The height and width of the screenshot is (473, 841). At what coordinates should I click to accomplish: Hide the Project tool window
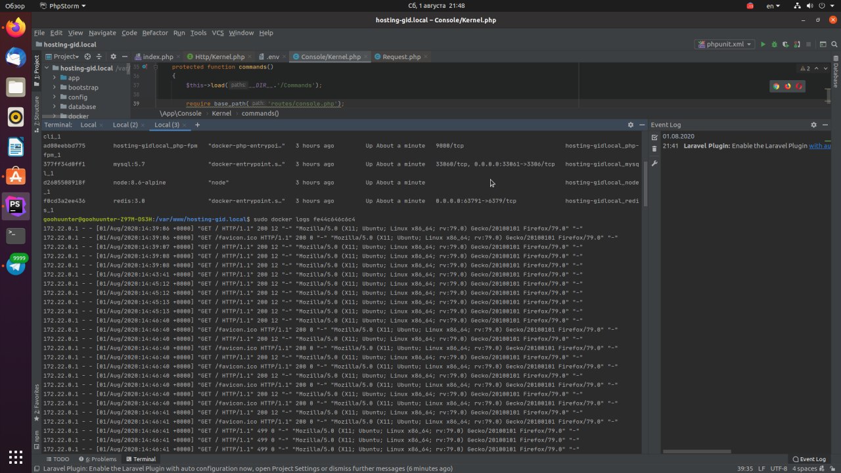[124, 56]
